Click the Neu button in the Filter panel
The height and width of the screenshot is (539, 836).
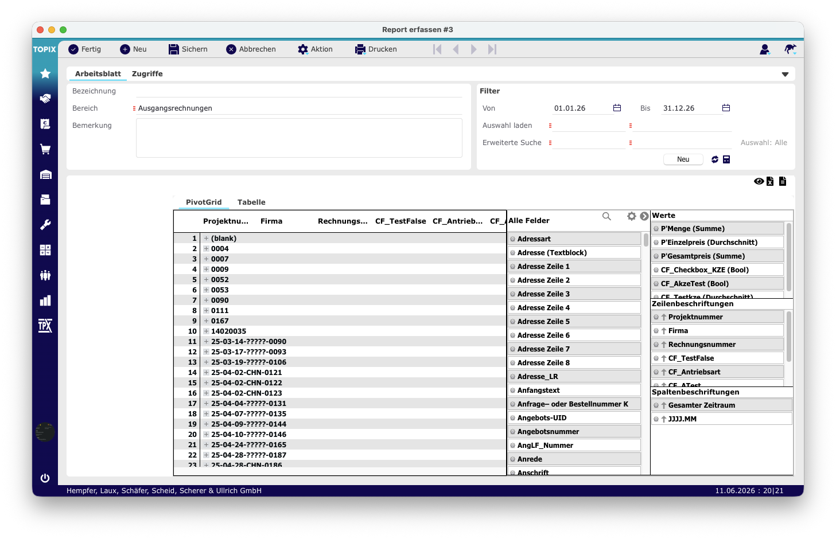pos(683,159)
